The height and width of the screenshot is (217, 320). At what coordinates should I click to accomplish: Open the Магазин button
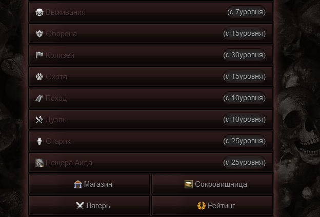[89, 184]
